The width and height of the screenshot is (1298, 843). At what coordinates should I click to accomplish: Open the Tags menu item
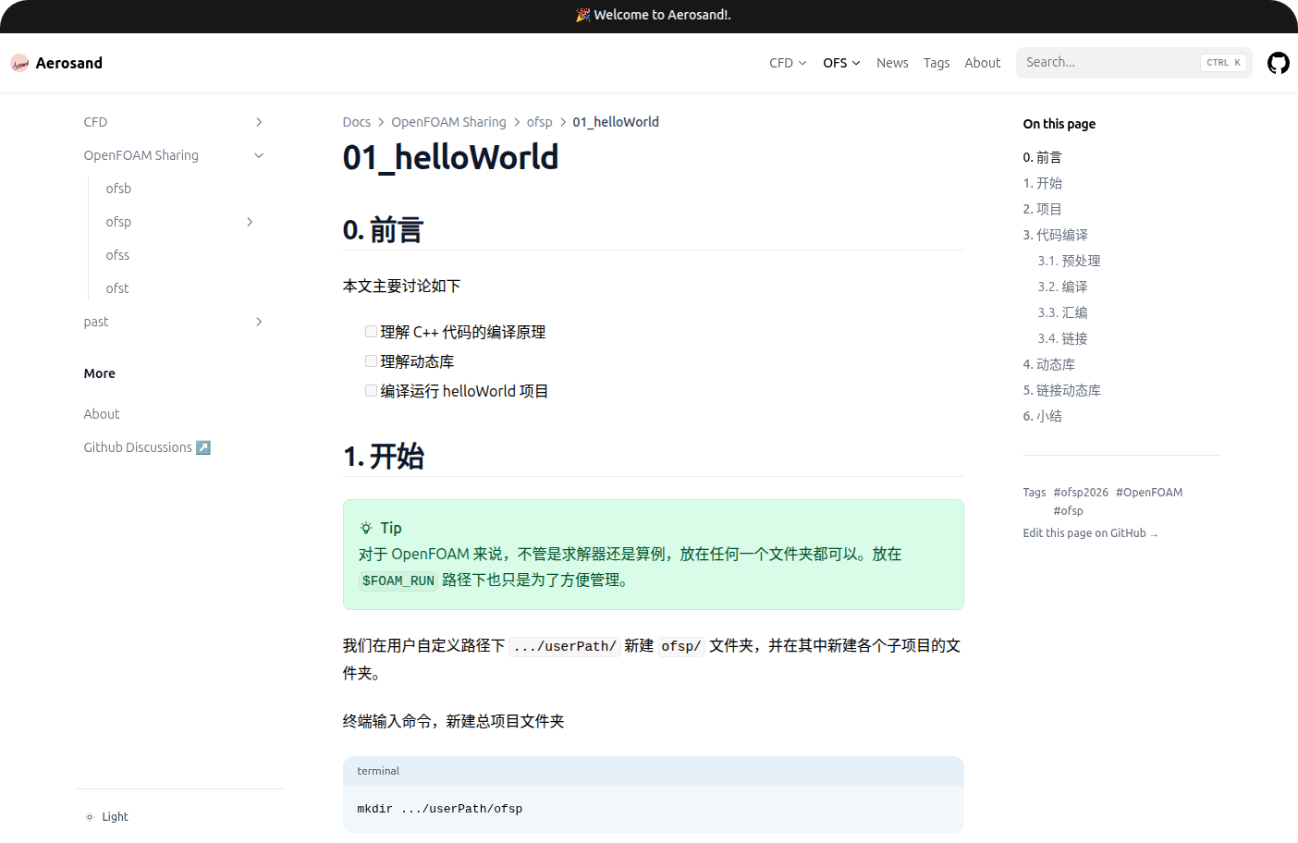[936, 63]
